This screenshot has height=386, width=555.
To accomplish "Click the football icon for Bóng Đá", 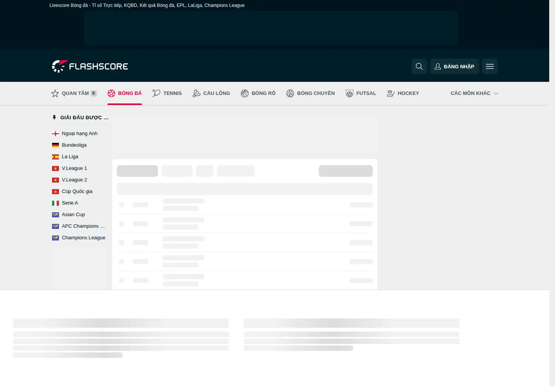I will (x=111, y=93).
